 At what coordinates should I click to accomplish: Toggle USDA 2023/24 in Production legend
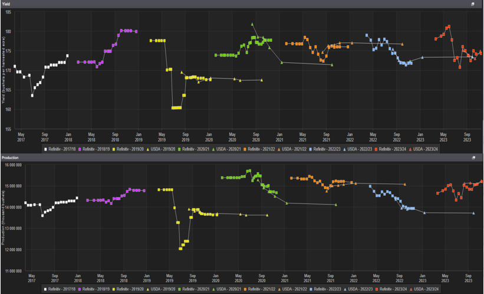coord(423,289)
